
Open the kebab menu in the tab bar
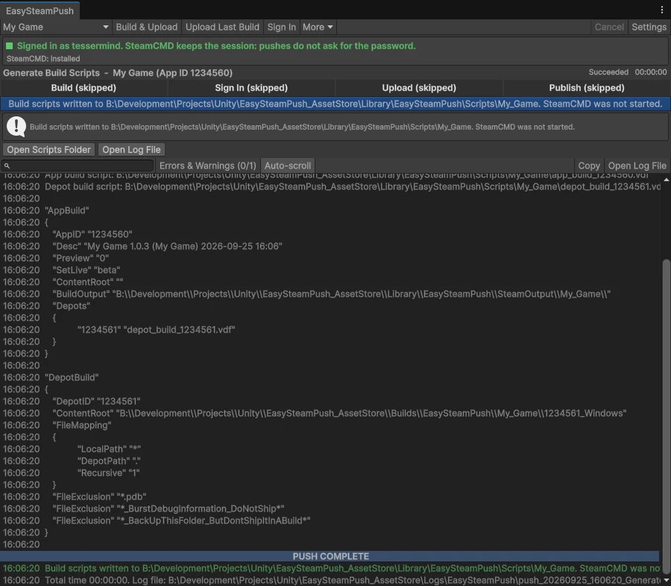[x=661, y=10]
